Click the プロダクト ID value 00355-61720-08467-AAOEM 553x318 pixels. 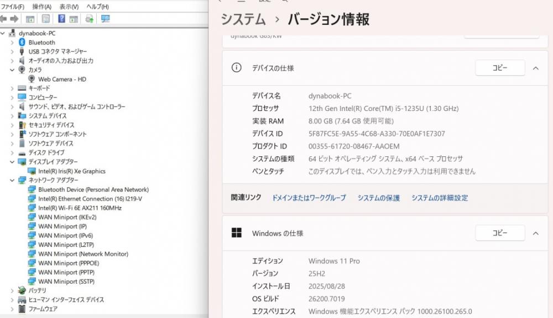click(354, 146)
